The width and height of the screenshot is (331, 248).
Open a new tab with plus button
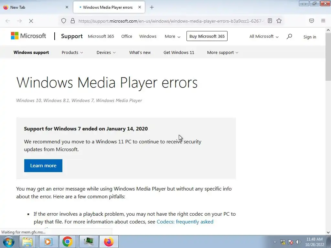(x=152, y=7)
